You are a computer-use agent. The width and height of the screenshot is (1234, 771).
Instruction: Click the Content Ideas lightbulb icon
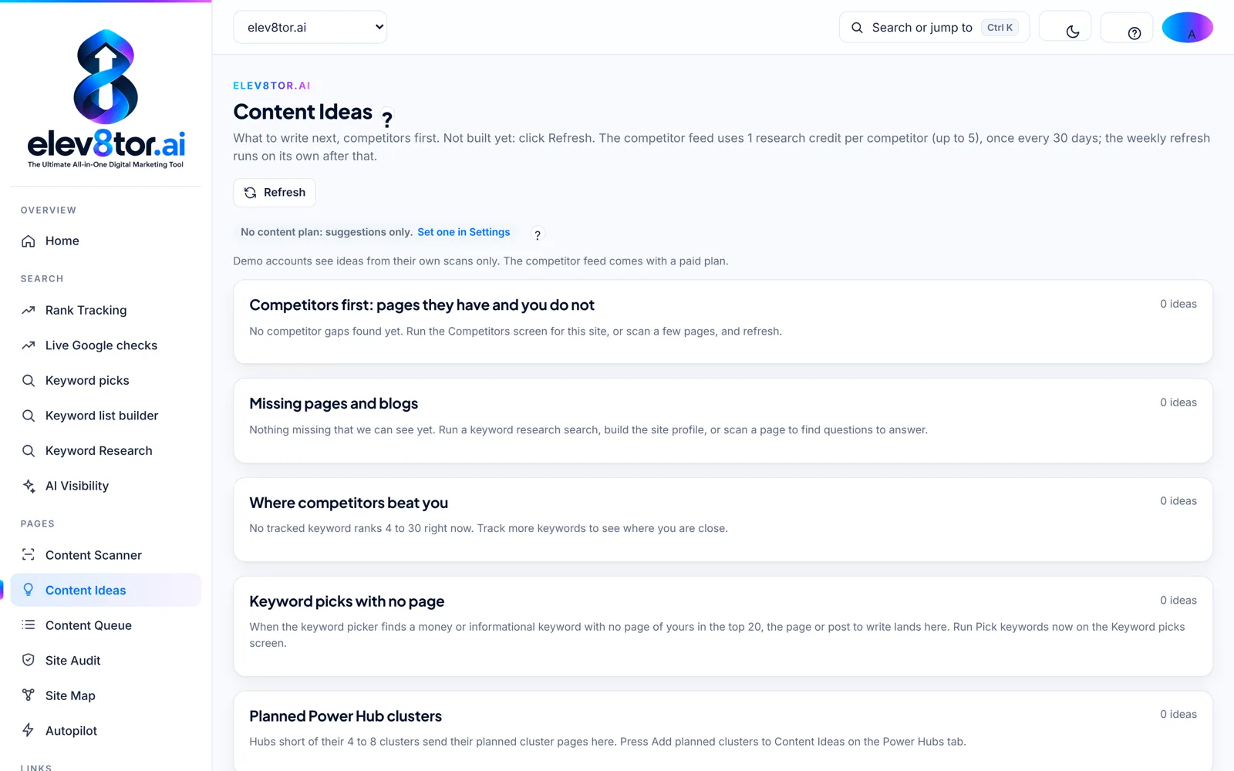click(29, 590)
